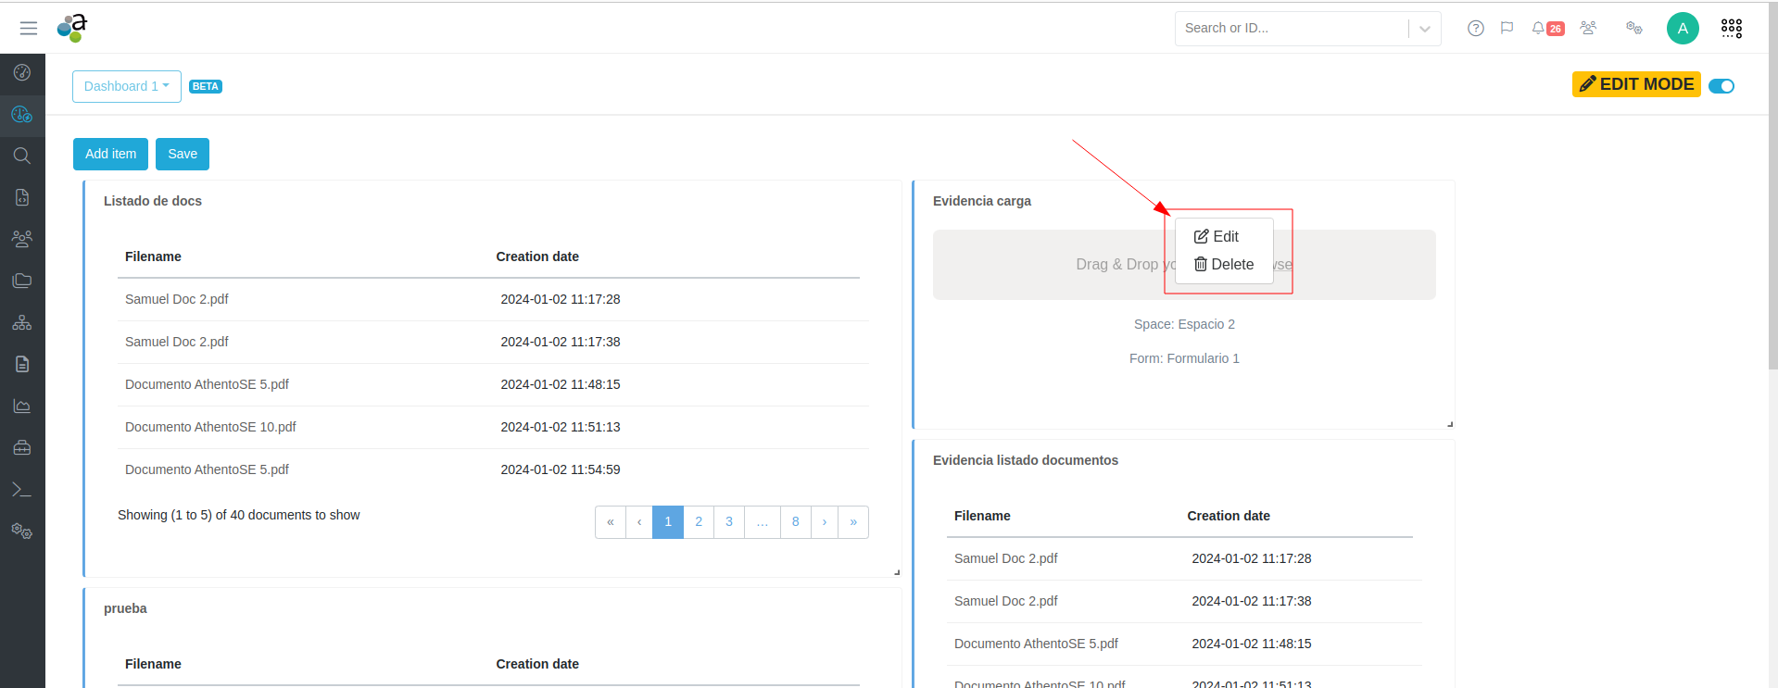Open the terminal console icon in sidebar
Image resolution: width=1778 pixels, height=688 pixels.
click(x=22, y=489)
